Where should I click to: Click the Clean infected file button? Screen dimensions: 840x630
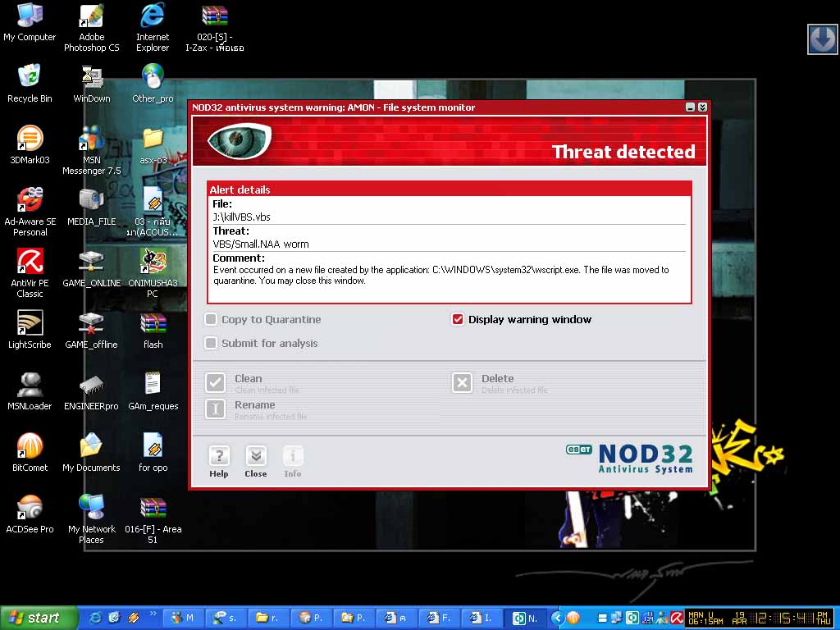(216, 382)
